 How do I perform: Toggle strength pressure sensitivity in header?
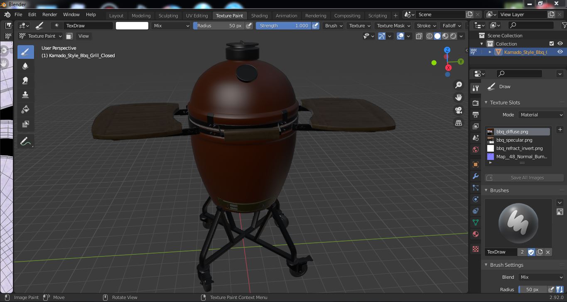pyautogui.click(x=316, y=26)
